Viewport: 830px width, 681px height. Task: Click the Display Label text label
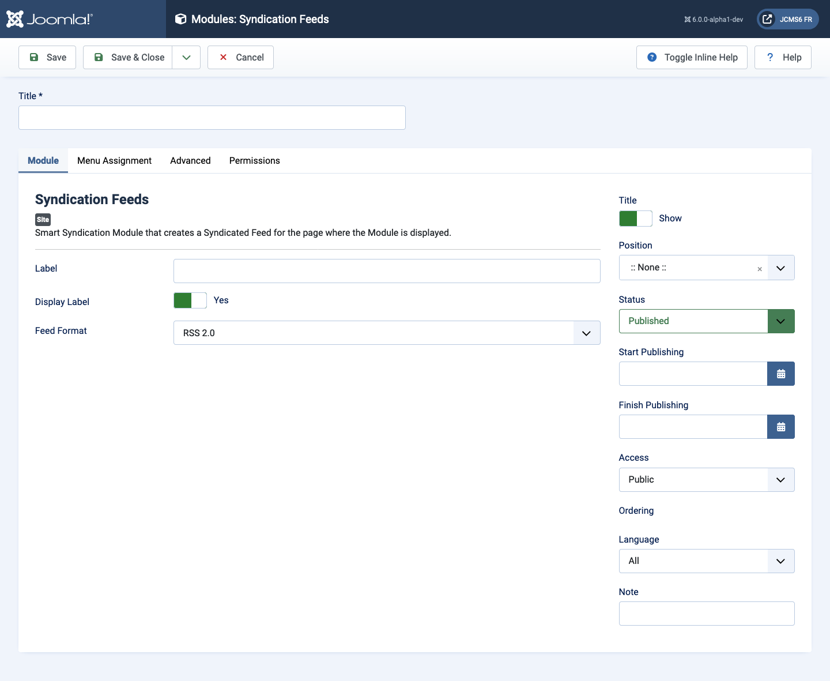[x=62, y=302]
